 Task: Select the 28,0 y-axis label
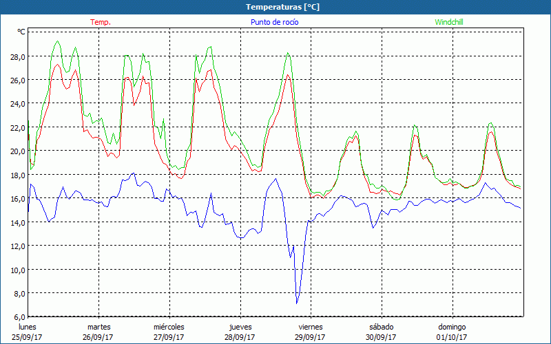(17, 56)
